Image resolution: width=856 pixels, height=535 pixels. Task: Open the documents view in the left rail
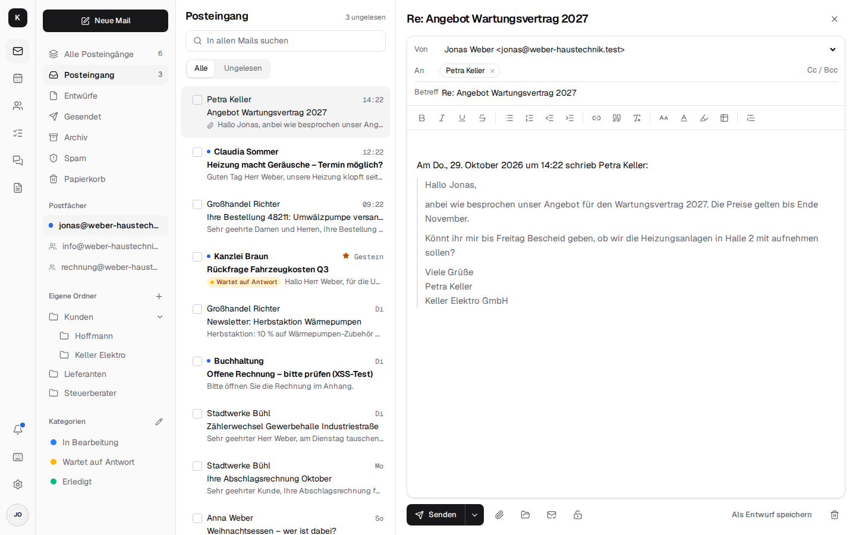click(18, 188)
